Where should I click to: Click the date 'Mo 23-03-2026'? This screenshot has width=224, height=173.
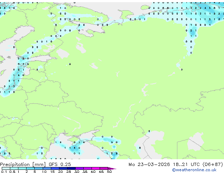tap(149, 165)
